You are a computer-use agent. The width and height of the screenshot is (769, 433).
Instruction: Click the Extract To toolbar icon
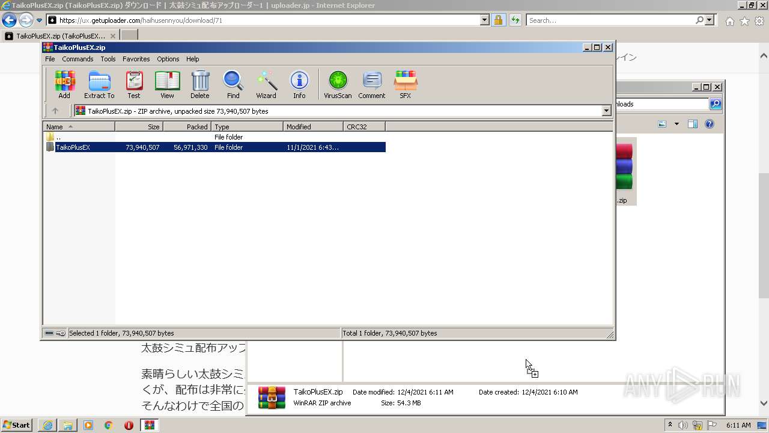99,84
